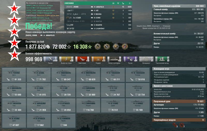The width and height of the screenshot is (207, 131).
Task: Click the medal icon in the ally IX IZUMO row
Action: 113,18
